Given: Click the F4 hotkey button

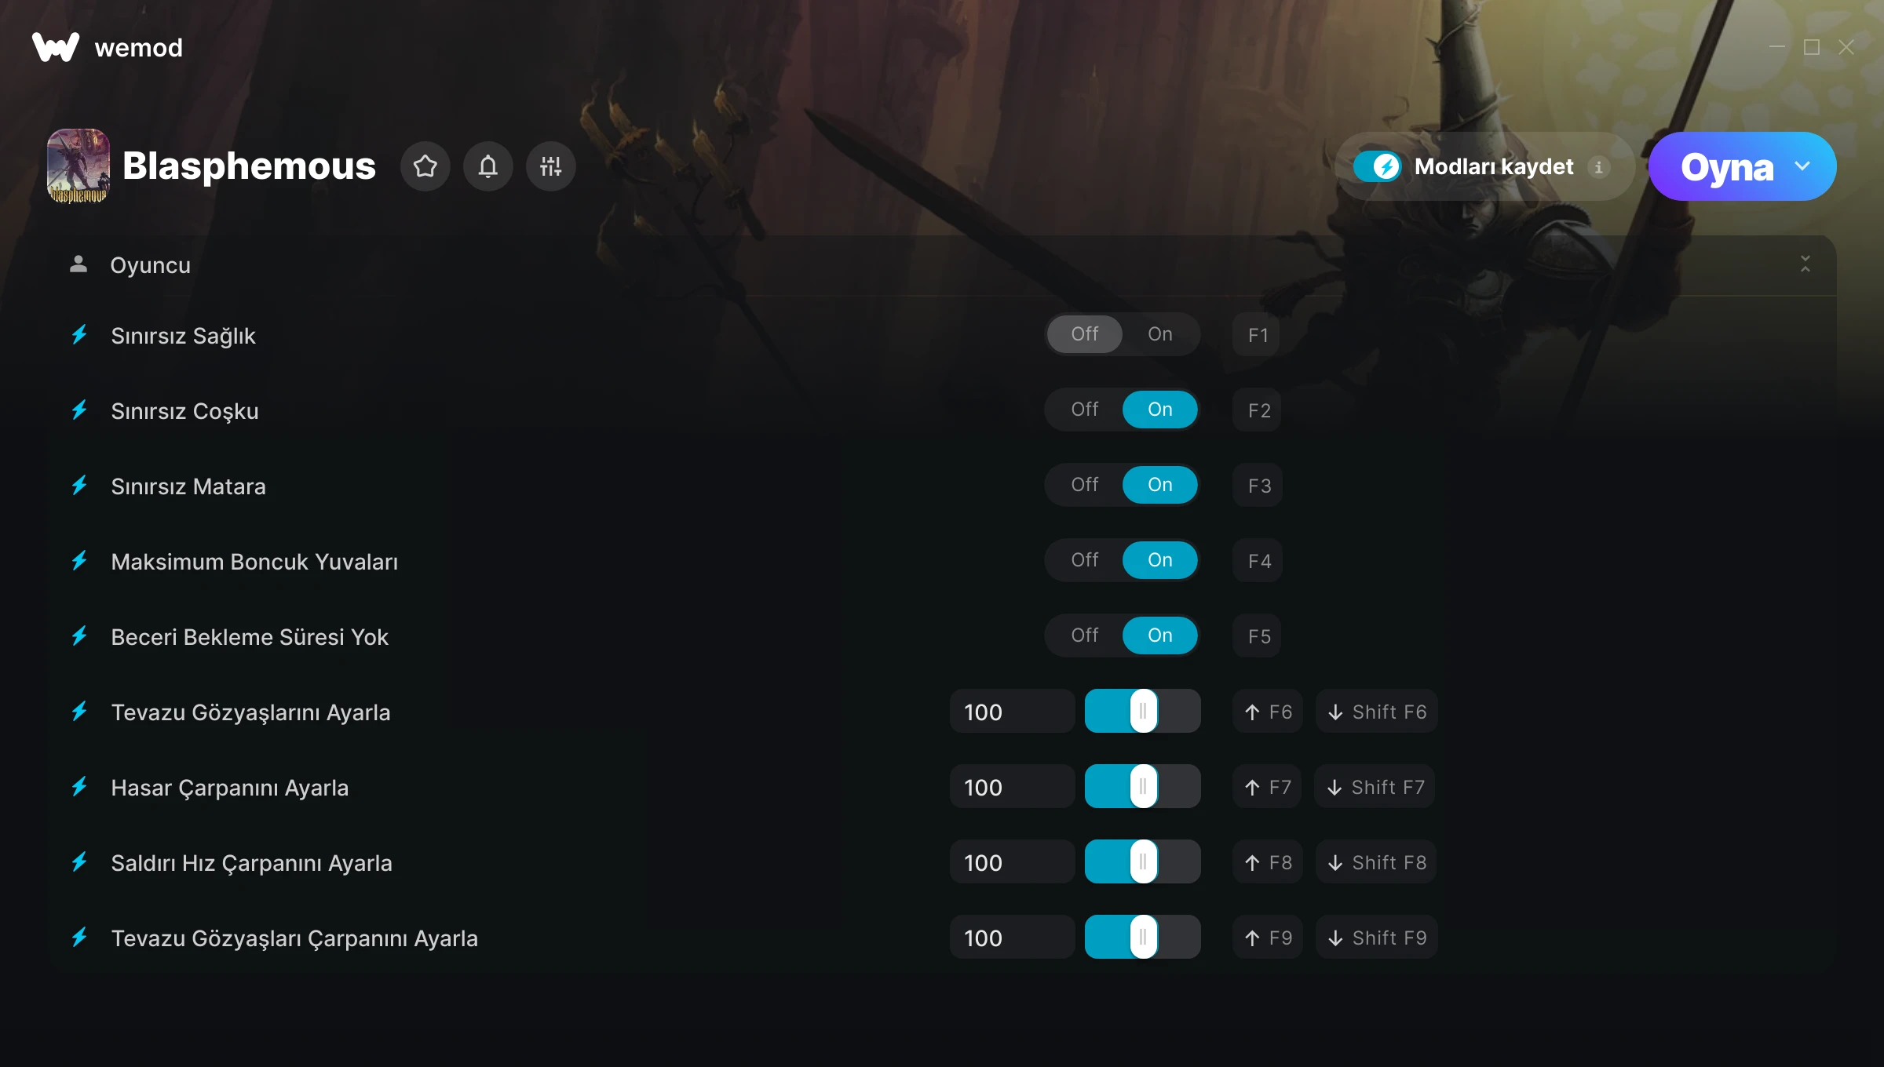Looking at the screenshot, I should (1258, 561).
